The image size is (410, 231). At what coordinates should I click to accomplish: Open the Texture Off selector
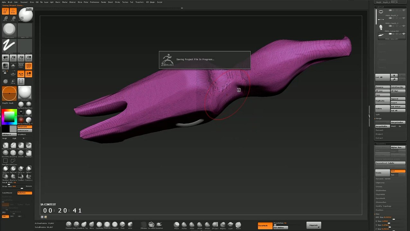pyautogui.click(x=25, y=46)
